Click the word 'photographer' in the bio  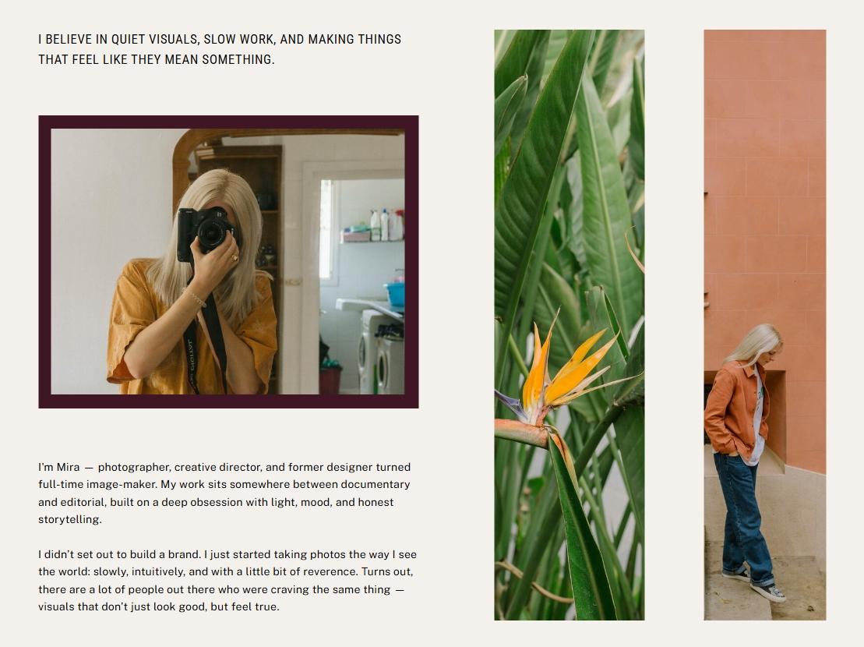pyautogui.click(x=134, y=468)
